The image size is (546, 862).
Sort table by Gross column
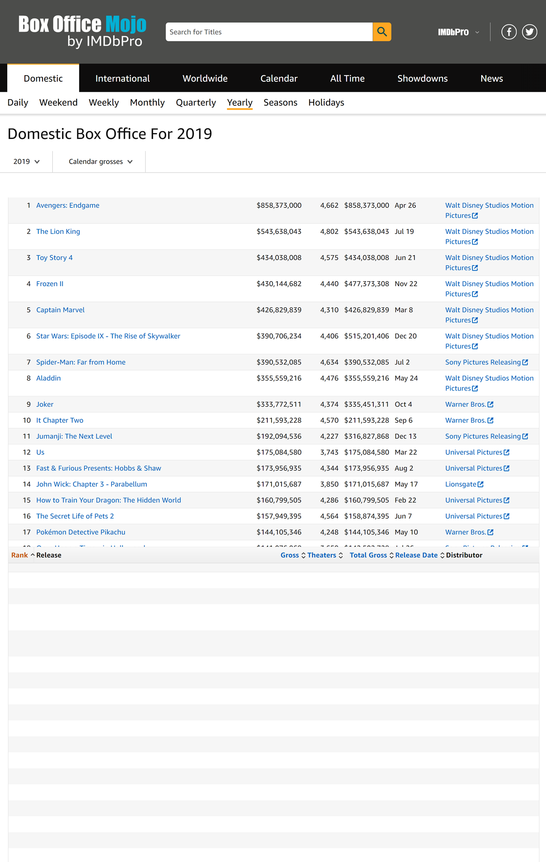click(293, 555)
